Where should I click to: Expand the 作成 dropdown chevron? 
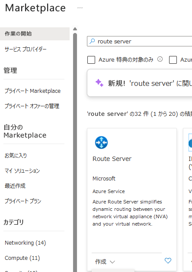tap(112, 262)
